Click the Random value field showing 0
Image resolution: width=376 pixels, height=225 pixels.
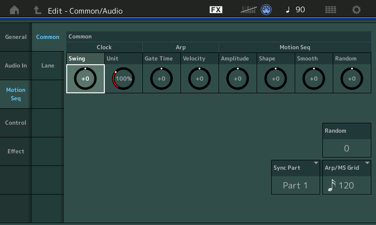click(x=346, y=148)
